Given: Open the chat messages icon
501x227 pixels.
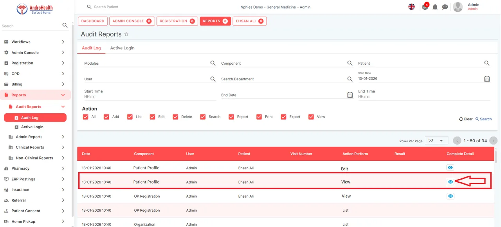Looking at the screenshot, I should click(445, 7).
